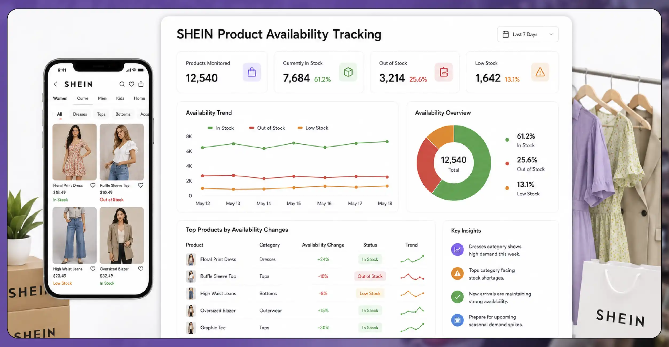This screenshot has width=669, height=347.
Task: Choose the Bottoms category filter chip
Action: pyautogui.click(x=123, y=114)
